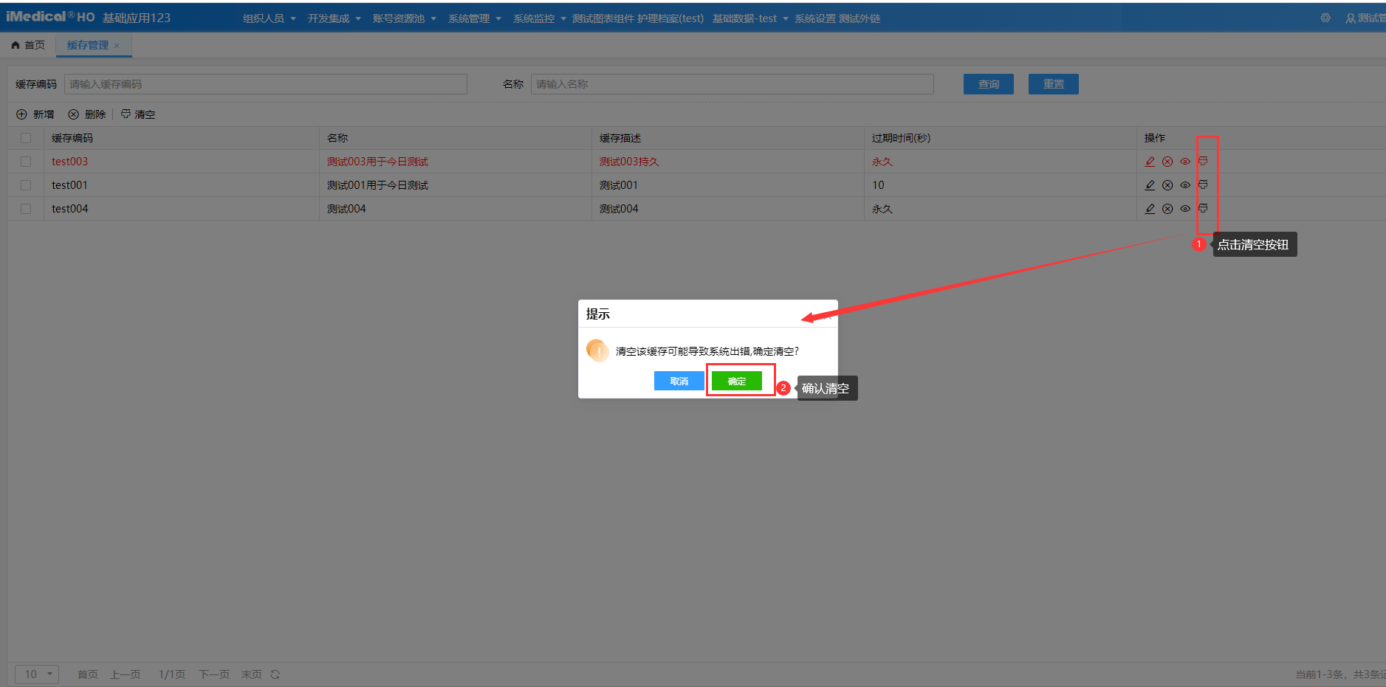
Task: Open the 系统监控 menu
Action: (539, 18)
